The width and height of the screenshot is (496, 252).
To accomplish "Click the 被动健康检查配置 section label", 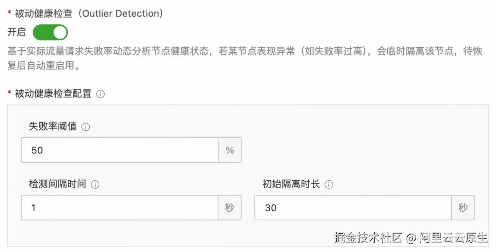I will [53, 94].
